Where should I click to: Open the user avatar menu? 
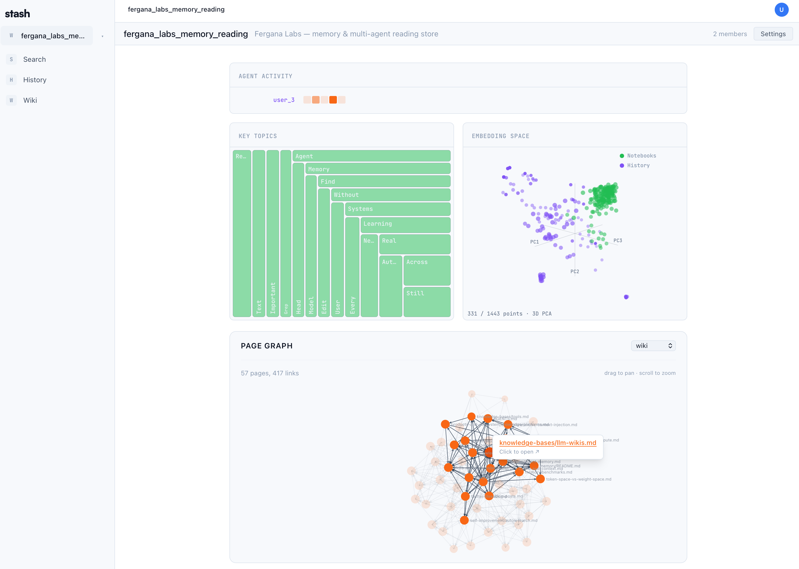point(781,10)
